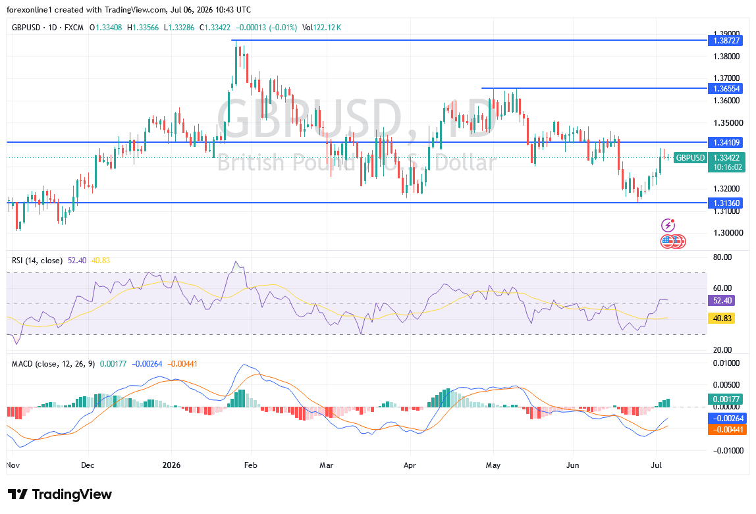
Task: Open the MACD (close, 12, 26, 9) legend
Action: [x=53, y=364]
